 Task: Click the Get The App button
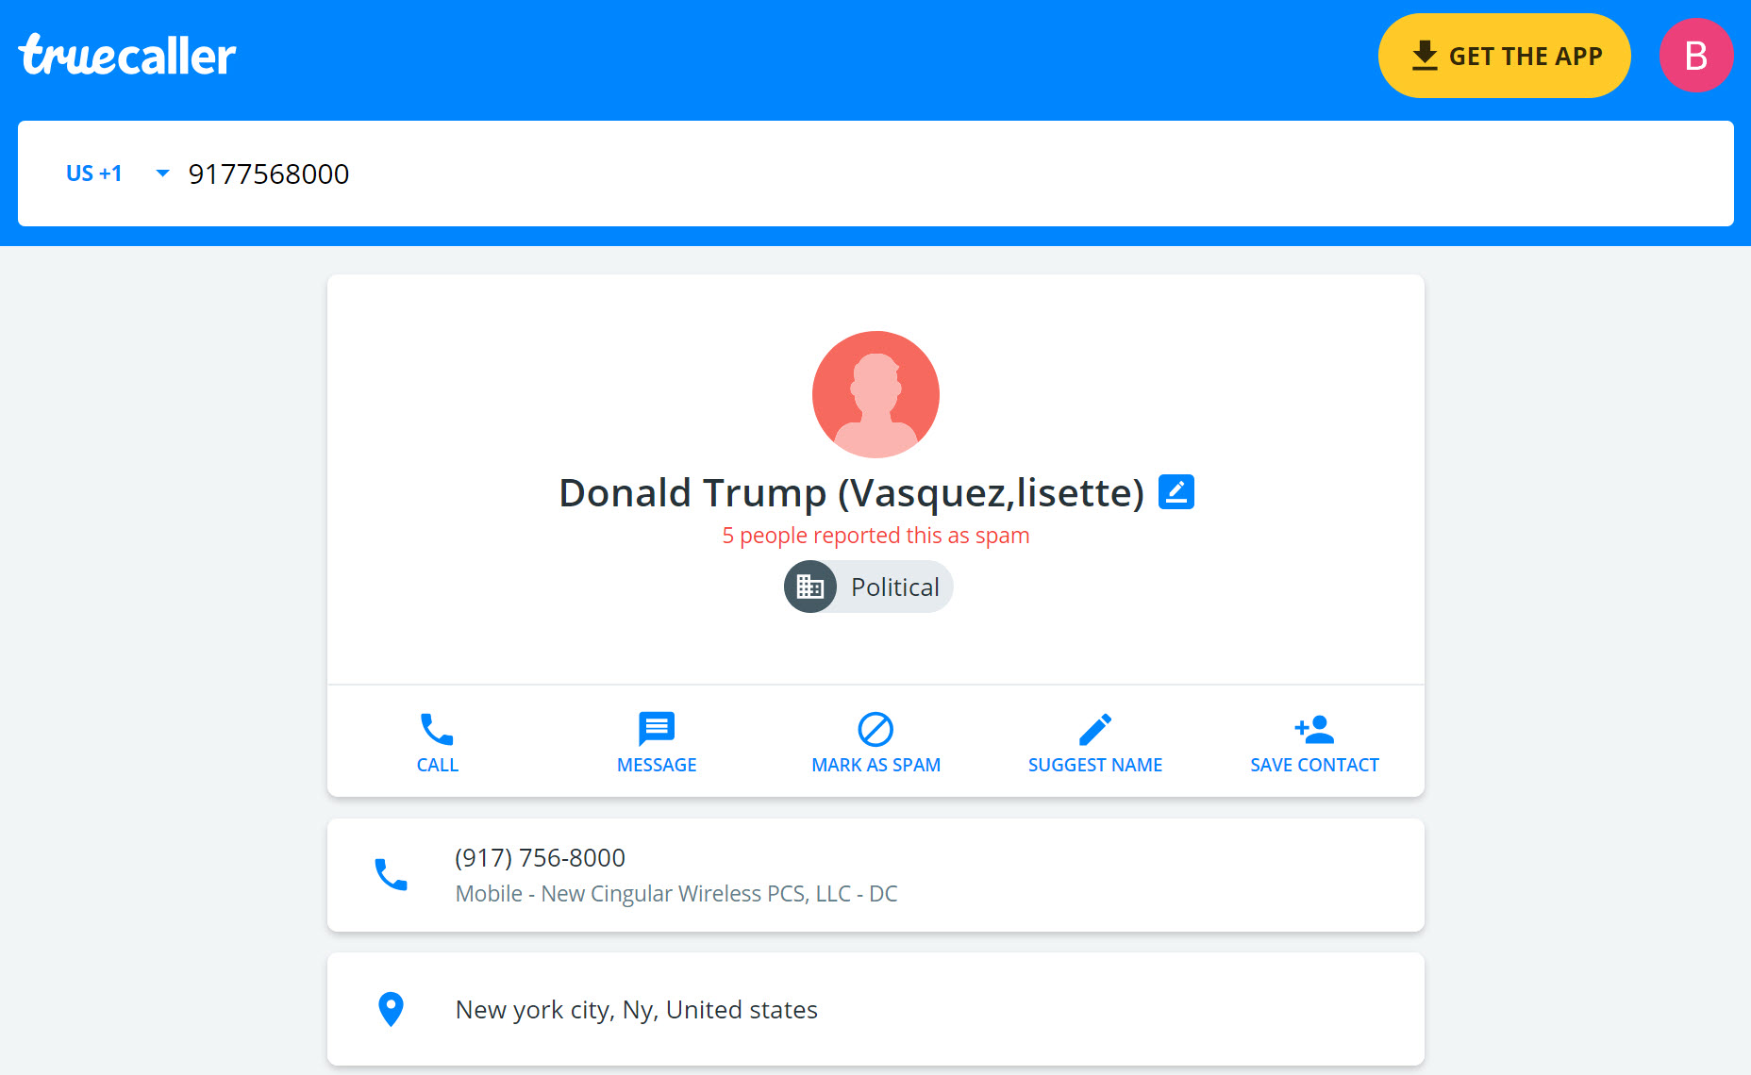[1504, 56]
